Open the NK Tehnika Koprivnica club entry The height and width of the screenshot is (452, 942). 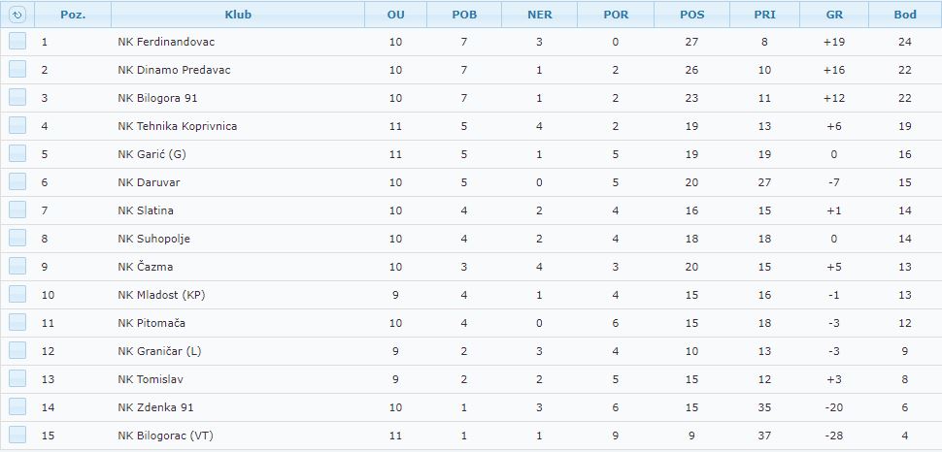tap(177, 126)
